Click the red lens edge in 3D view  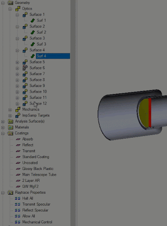(x=150, y=113)
